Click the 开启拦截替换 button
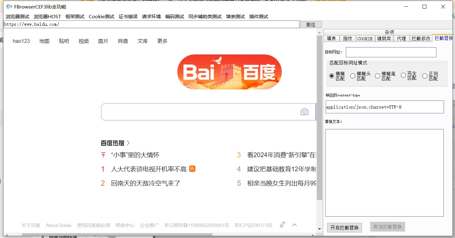Viewport: 455px width, 238px height. (345, 227)
